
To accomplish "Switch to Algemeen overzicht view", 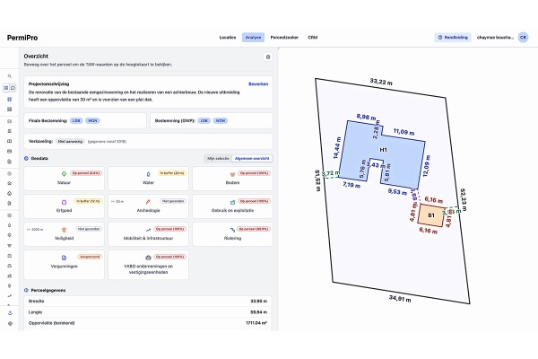I will point(252,158).
